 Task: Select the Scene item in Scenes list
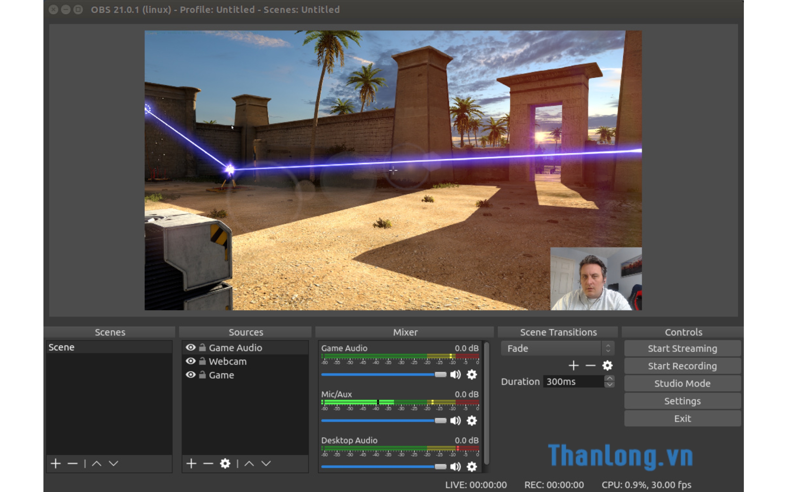coord(62,347)
